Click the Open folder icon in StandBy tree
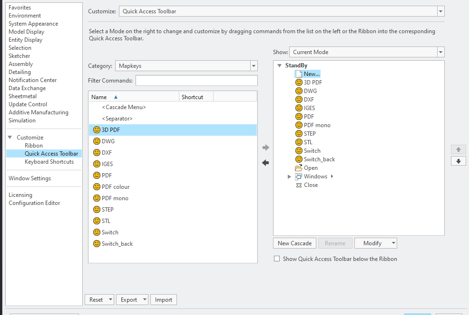 click(x=297, y=167)
